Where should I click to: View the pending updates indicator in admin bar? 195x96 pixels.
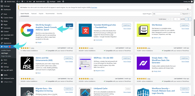[x=18, y=1]
